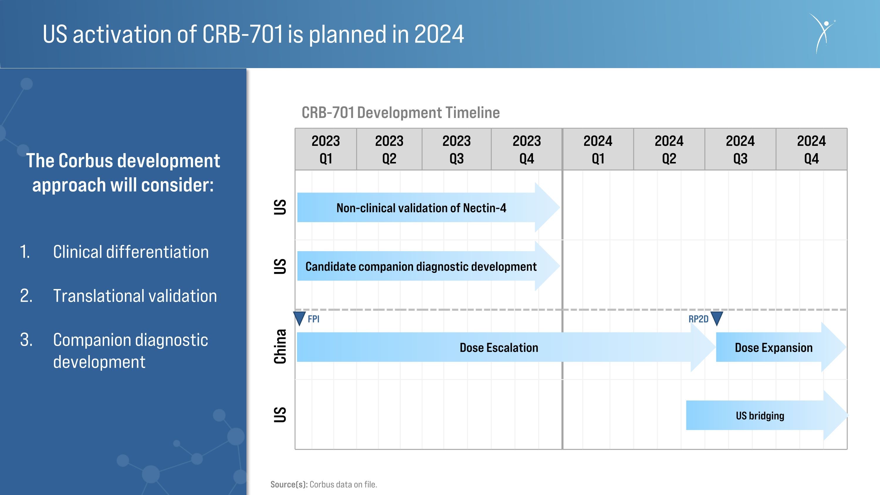Select the 2024 Q2 column header
The width and height of the screenshot is (880, 495).
coord(669,149)
